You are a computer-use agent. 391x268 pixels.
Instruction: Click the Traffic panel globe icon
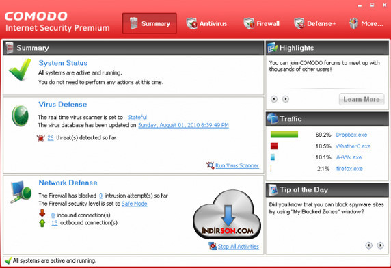click(x=273, y=119)
